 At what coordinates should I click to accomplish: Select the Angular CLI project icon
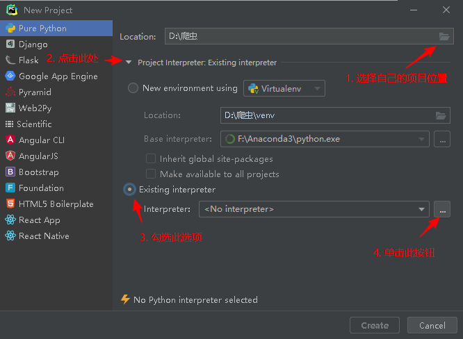[x=10, y=140]
